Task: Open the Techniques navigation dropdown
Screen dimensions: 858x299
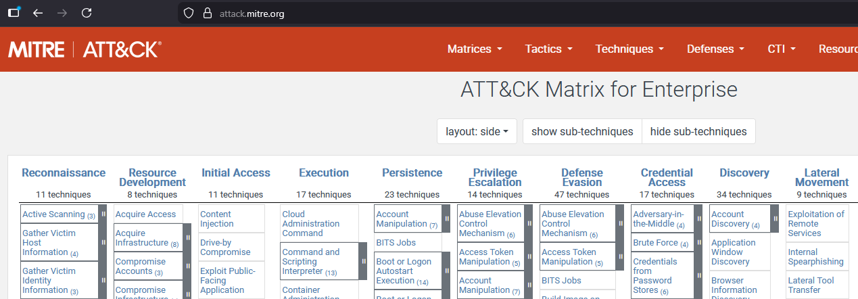Action: (x=629, y=49)
